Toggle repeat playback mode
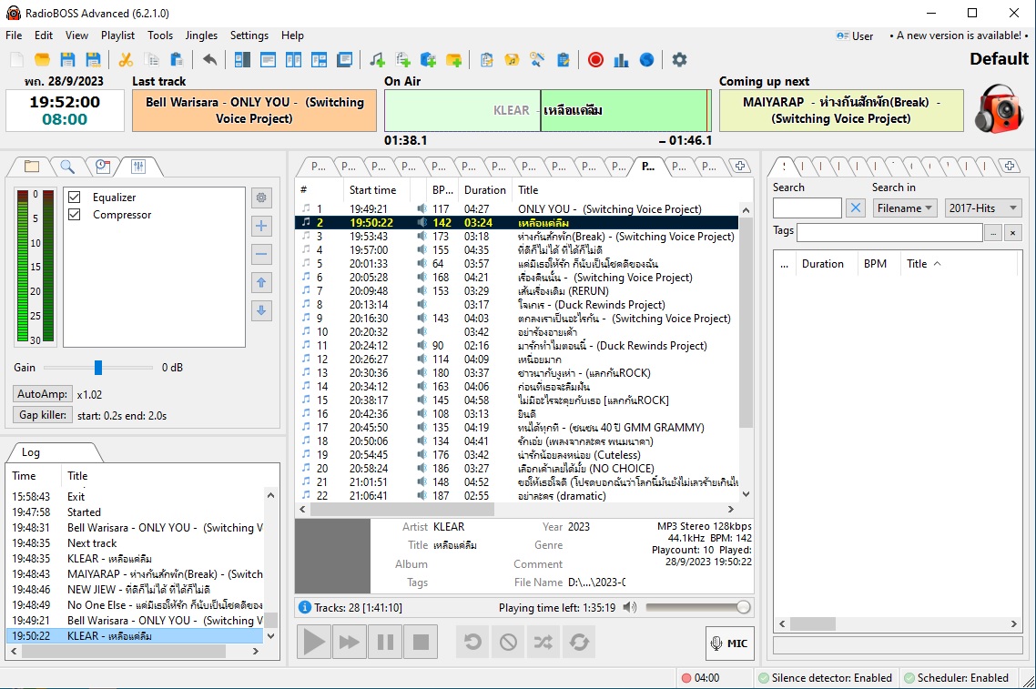 (579, 642)
